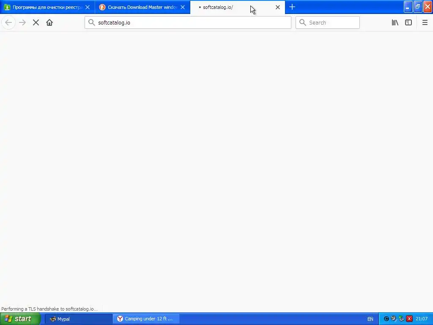Click the red X tray icon
The image size is (433, 325).
(x=409, y=319)
